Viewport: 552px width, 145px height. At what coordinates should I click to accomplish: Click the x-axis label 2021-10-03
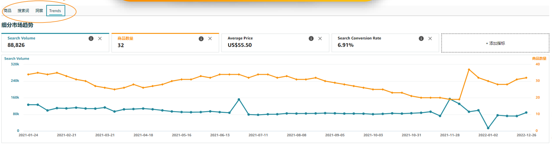click(x=373, y=135)
